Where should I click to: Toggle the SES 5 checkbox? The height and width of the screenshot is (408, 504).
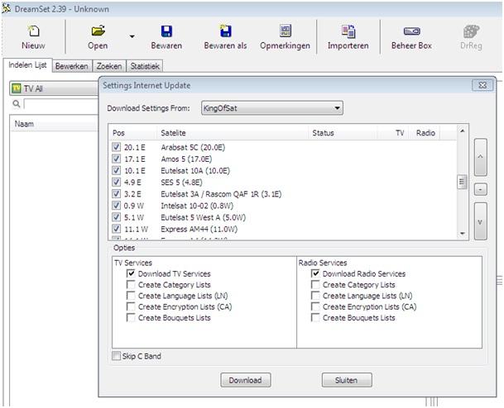(116, 183)
